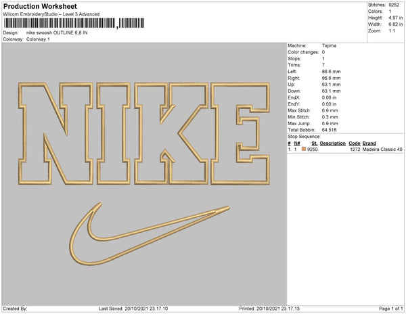The width and height of the screenshot is (406, 314).
Task: Click the EndX value 0.00 in
Action: pyautogui.click(x=329, y=97)
